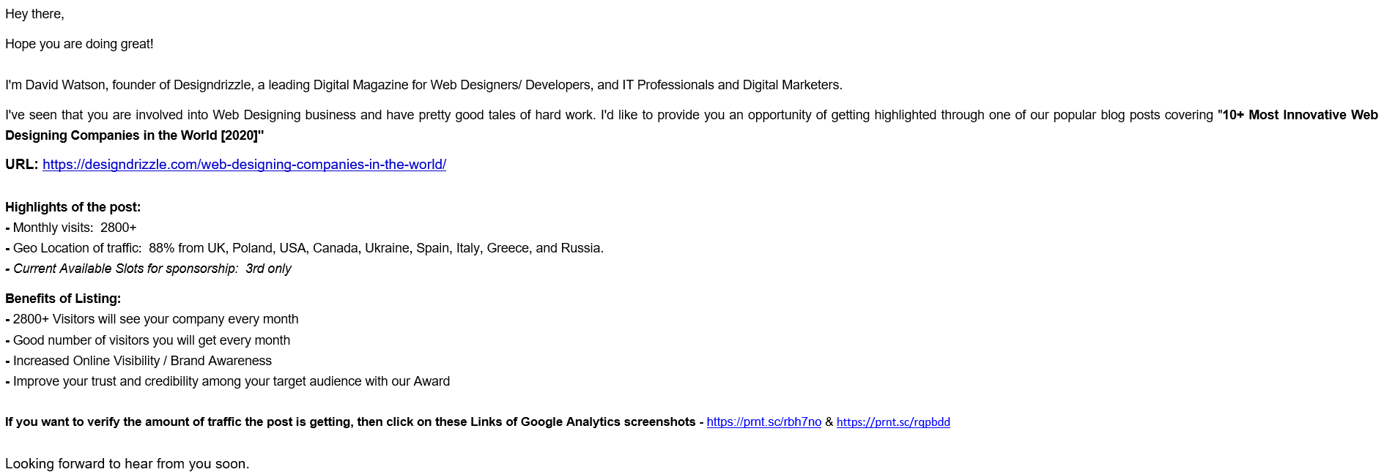
Task: Click '2800+ Visitors will see your company' line
Action: pos(152,319)
